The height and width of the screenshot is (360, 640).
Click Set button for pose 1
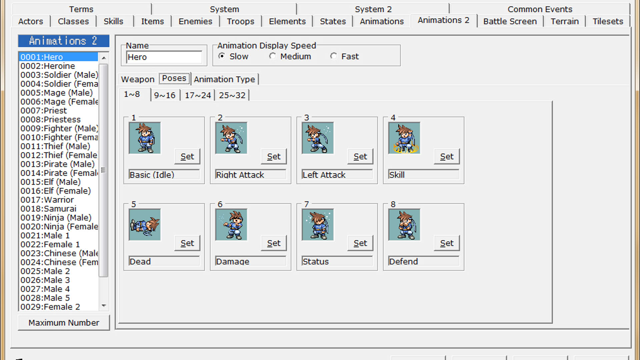pos(187,156)
